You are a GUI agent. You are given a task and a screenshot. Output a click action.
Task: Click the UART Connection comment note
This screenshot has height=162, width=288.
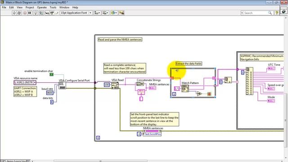click(x=25, y=91)
